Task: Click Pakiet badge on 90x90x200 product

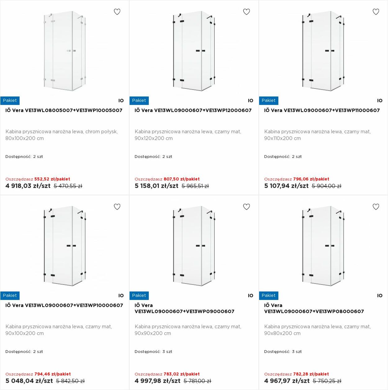Action: click(139, 296)
